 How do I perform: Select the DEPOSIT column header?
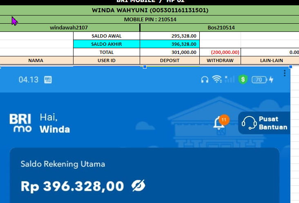170,60
